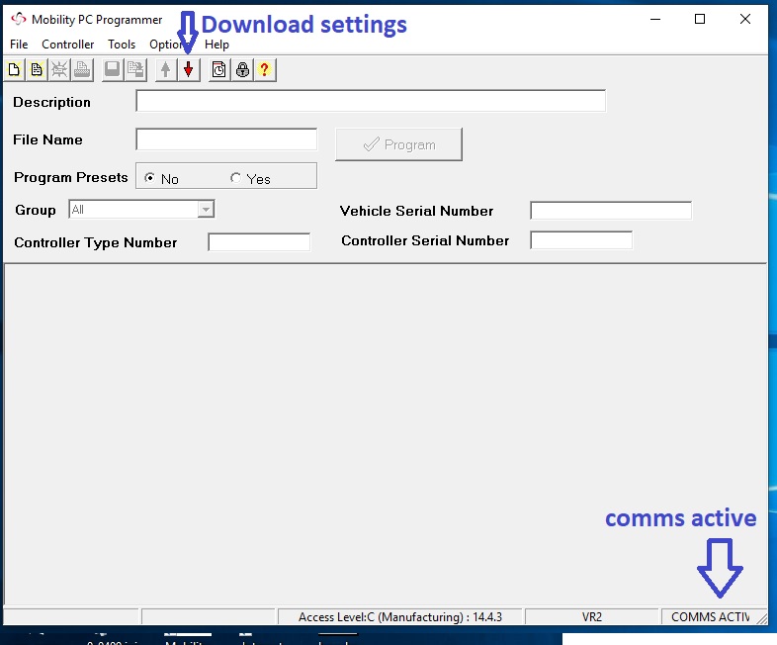Click the clock/timer toolbar icon

218,69
